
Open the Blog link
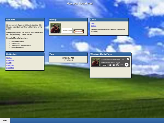pos(93,23)
